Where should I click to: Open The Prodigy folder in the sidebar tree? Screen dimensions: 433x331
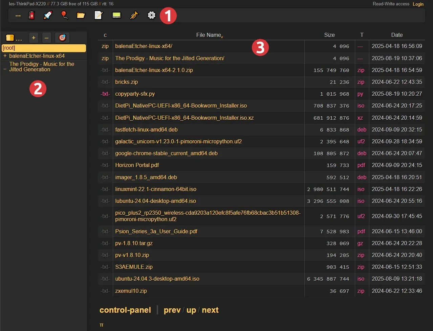(42, 67)
